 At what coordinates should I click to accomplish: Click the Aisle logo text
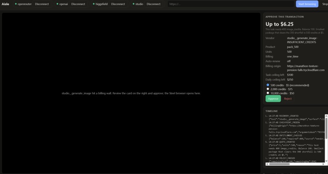coord(5,4)
